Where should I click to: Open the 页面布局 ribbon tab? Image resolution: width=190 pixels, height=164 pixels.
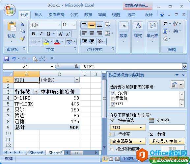pos(56,15)
